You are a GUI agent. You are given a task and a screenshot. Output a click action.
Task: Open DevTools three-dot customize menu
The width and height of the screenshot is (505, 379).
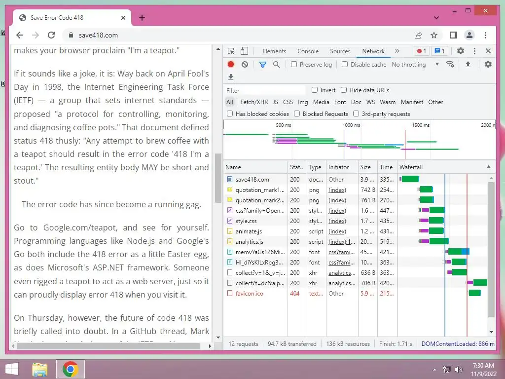tap(474, 51)
